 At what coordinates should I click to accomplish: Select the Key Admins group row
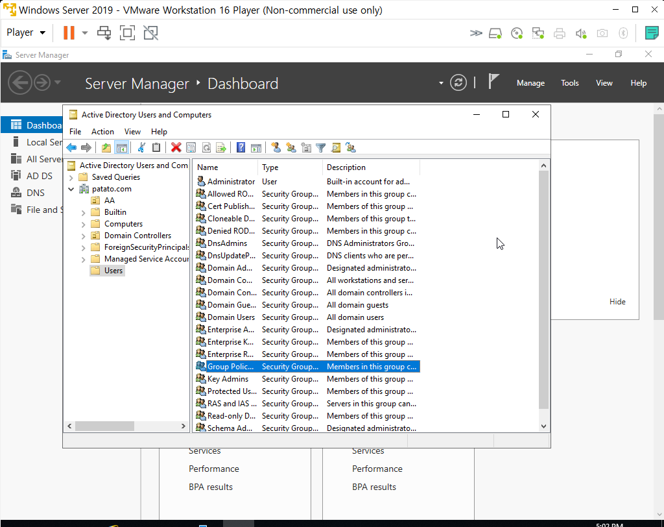307,378
